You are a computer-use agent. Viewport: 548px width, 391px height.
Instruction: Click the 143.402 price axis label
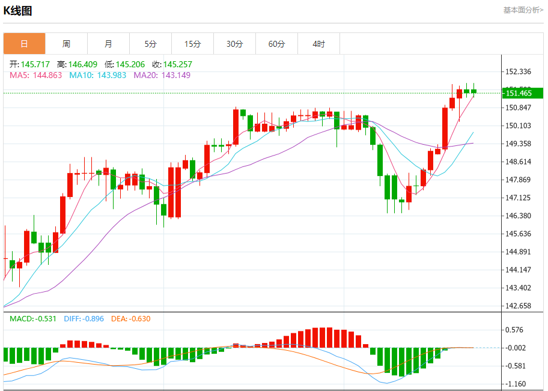(519, 288)
